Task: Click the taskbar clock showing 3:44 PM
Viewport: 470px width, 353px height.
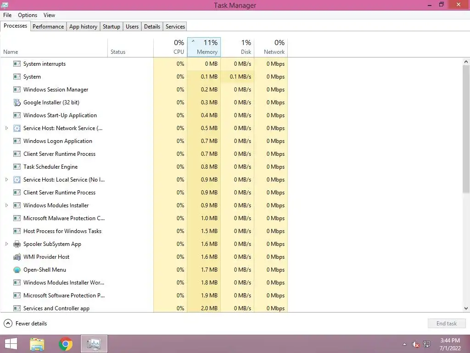Action: click(450, 341)
